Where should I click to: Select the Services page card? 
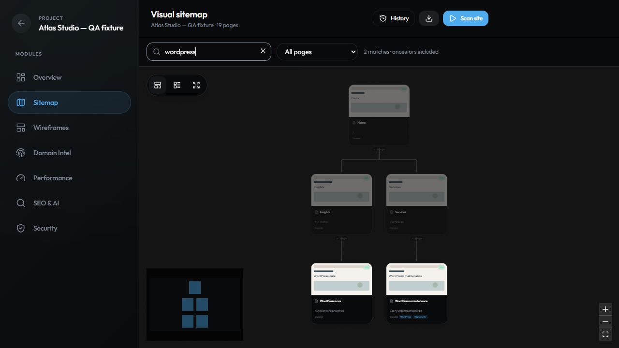click(x=417, y=204)
